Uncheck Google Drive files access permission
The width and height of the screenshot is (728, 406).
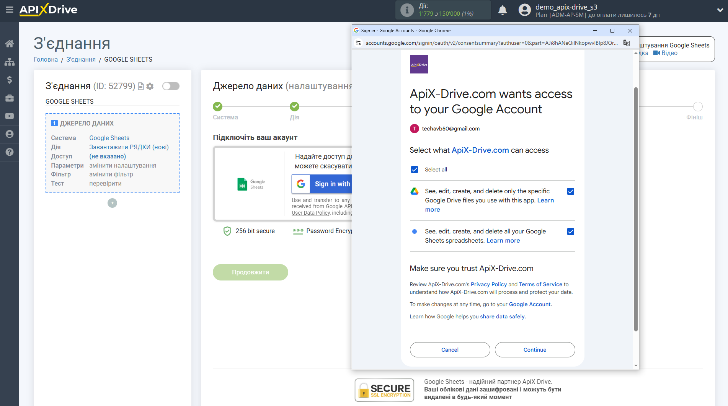pos(570,191)
